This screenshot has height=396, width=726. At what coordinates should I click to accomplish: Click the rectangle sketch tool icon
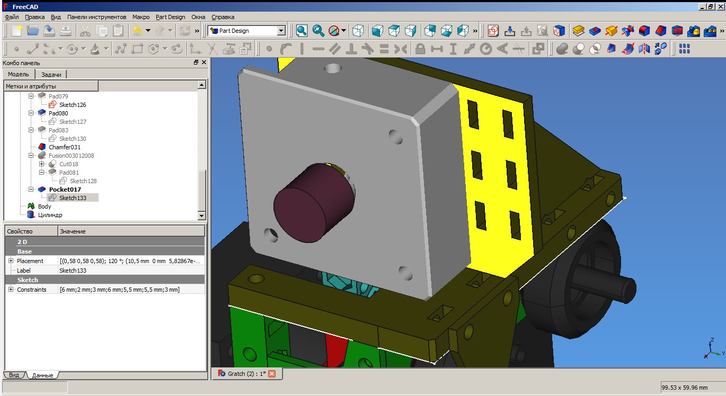coord(137,49)
